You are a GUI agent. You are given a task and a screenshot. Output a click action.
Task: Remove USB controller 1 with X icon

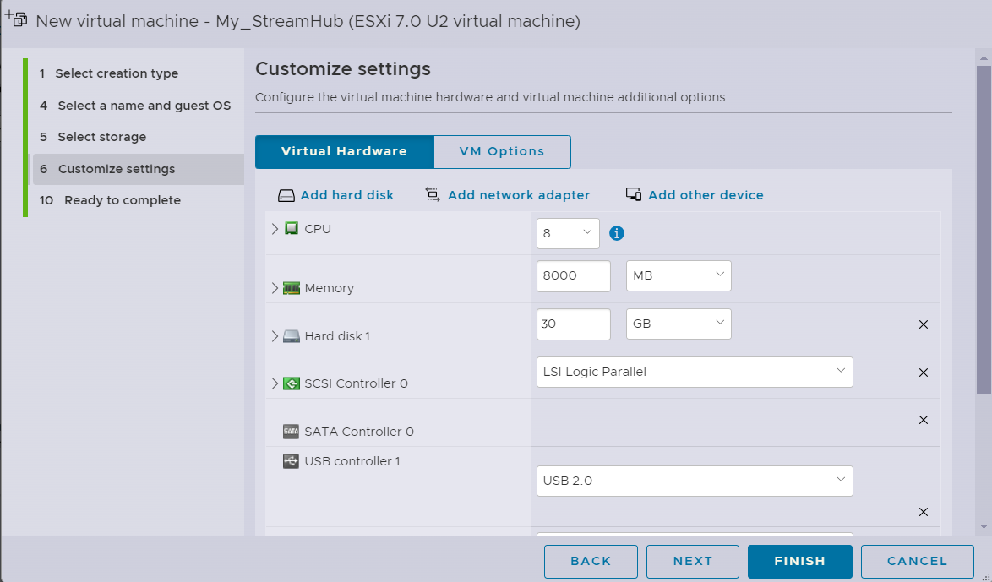click(923, 512)
